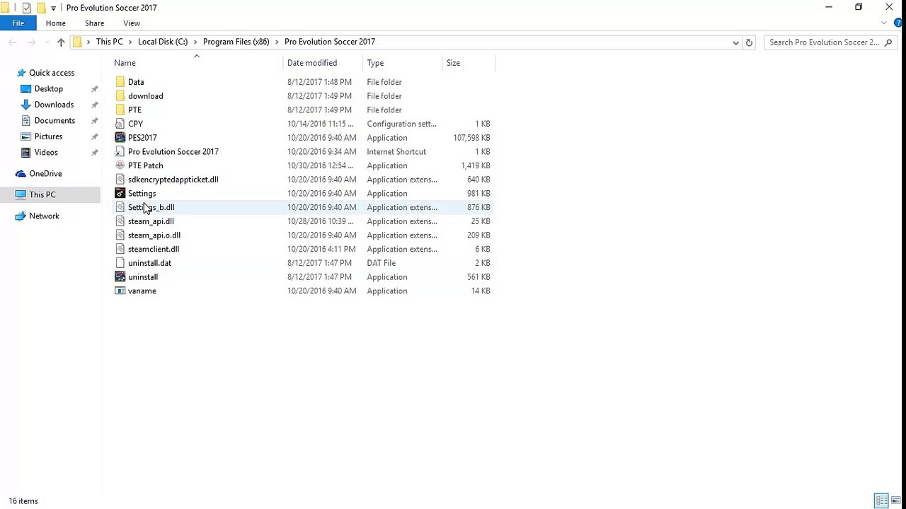Viewport: 906px width, 509px height.
Task: Open the Help question mark icon
Action: (899, 23)
